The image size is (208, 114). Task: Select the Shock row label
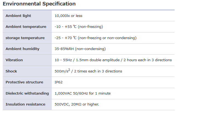[x=11, y=71]
